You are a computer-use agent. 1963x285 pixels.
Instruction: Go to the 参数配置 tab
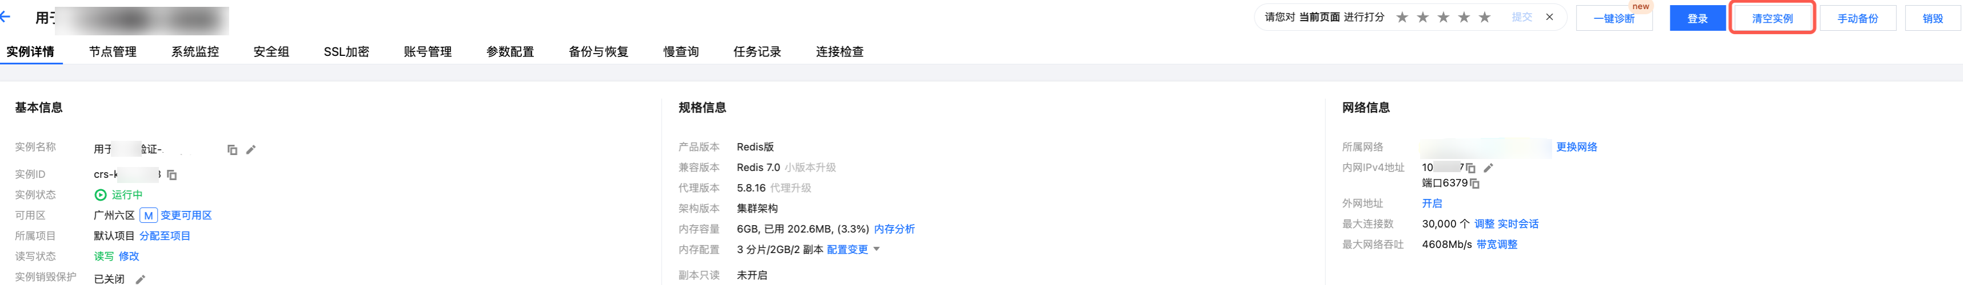[510, 52]
